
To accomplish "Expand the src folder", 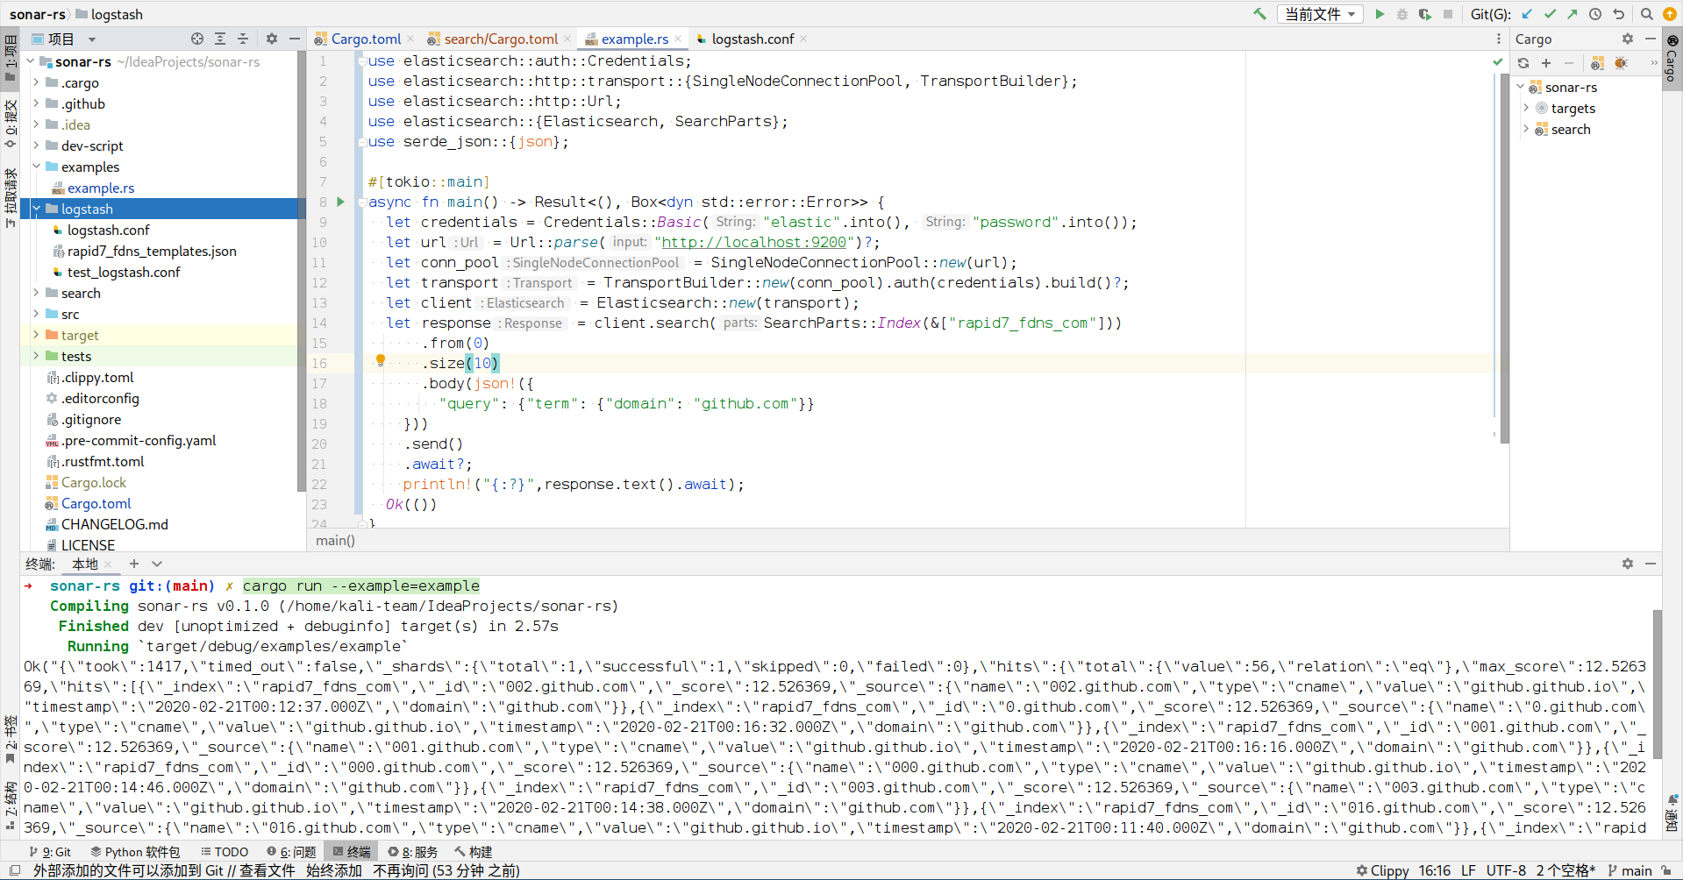I will pyautogui.click(x=36, y=314).
